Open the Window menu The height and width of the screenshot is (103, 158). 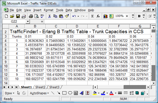pyautogui.click(x=80, y=10)
